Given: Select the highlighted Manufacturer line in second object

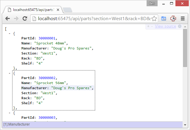Looking at the screenshot, I should (57, 88).
